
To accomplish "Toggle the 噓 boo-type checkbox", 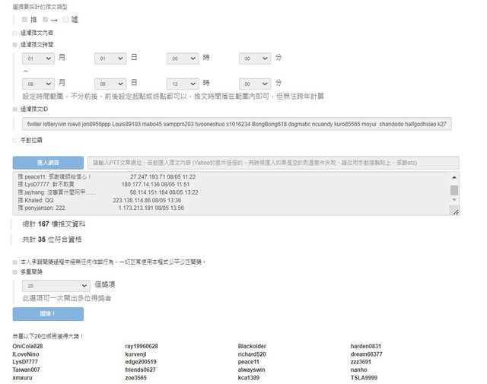I will [x=65, y=19].
